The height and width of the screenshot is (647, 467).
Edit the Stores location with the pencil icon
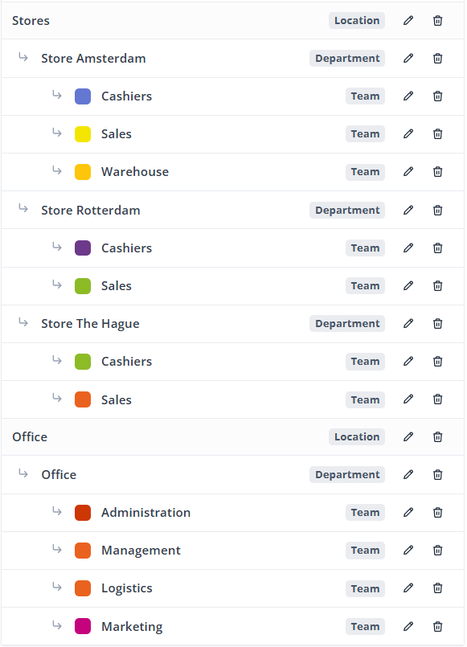(x=408, y=20)
